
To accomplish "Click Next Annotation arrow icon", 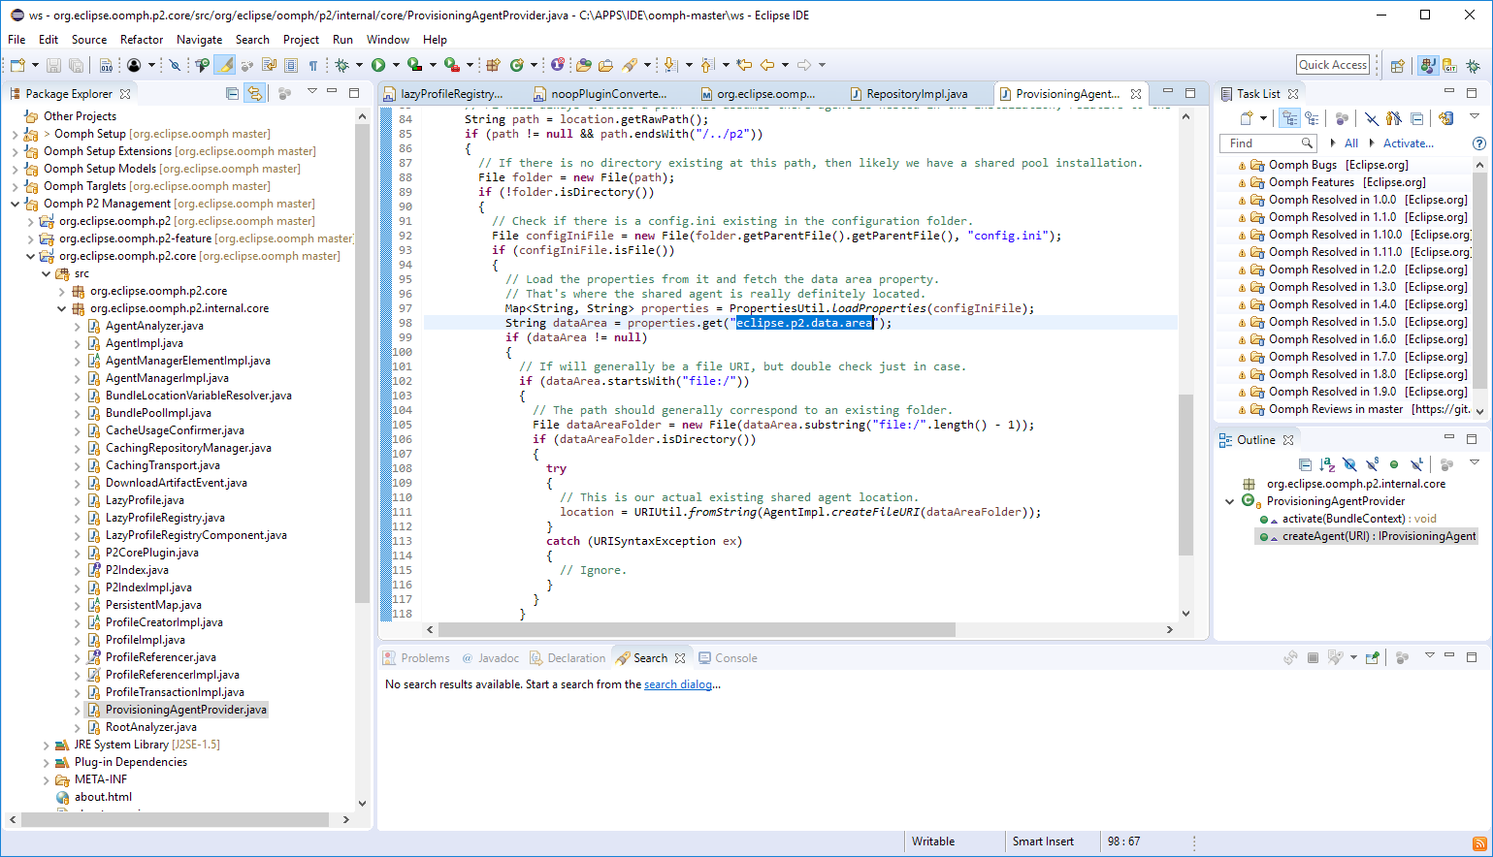I will (670, 65).
